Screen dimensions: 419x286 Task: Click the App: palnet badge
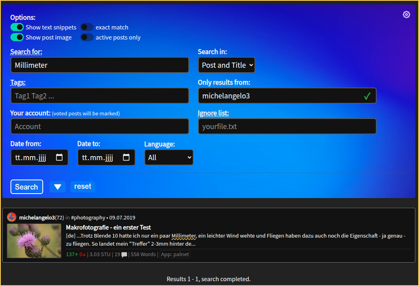(175, 254)
